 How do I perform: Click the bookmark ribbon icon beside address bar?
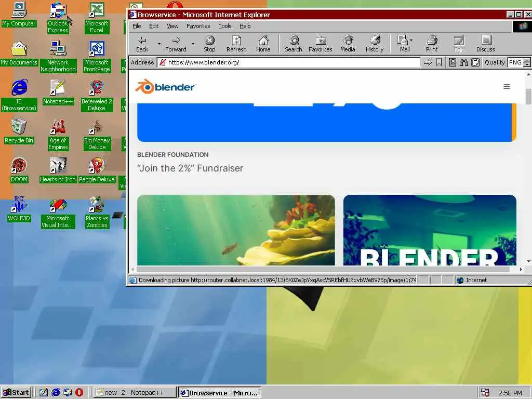(x=439, y=62)
